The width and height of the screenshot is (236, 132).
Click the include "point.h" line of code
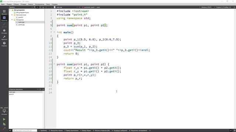tap(72, 15)
